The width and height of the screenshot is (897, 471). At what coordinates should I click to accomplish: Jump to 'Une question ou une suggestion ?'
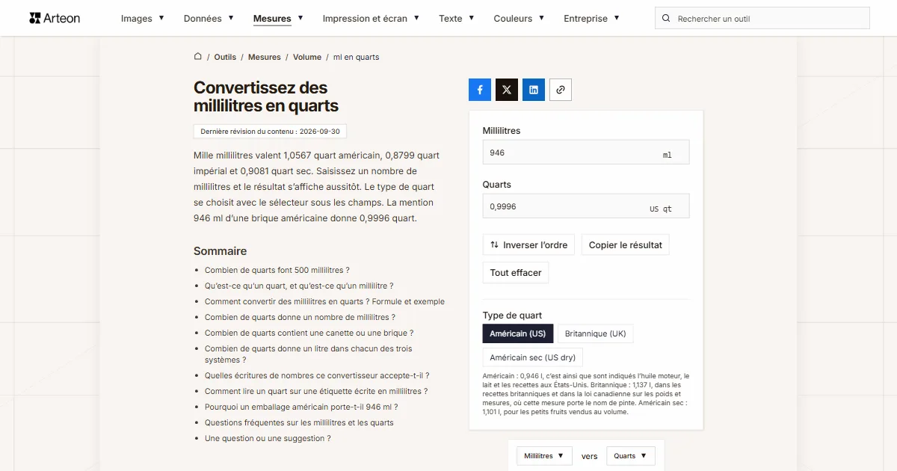[x=268, y=438]
